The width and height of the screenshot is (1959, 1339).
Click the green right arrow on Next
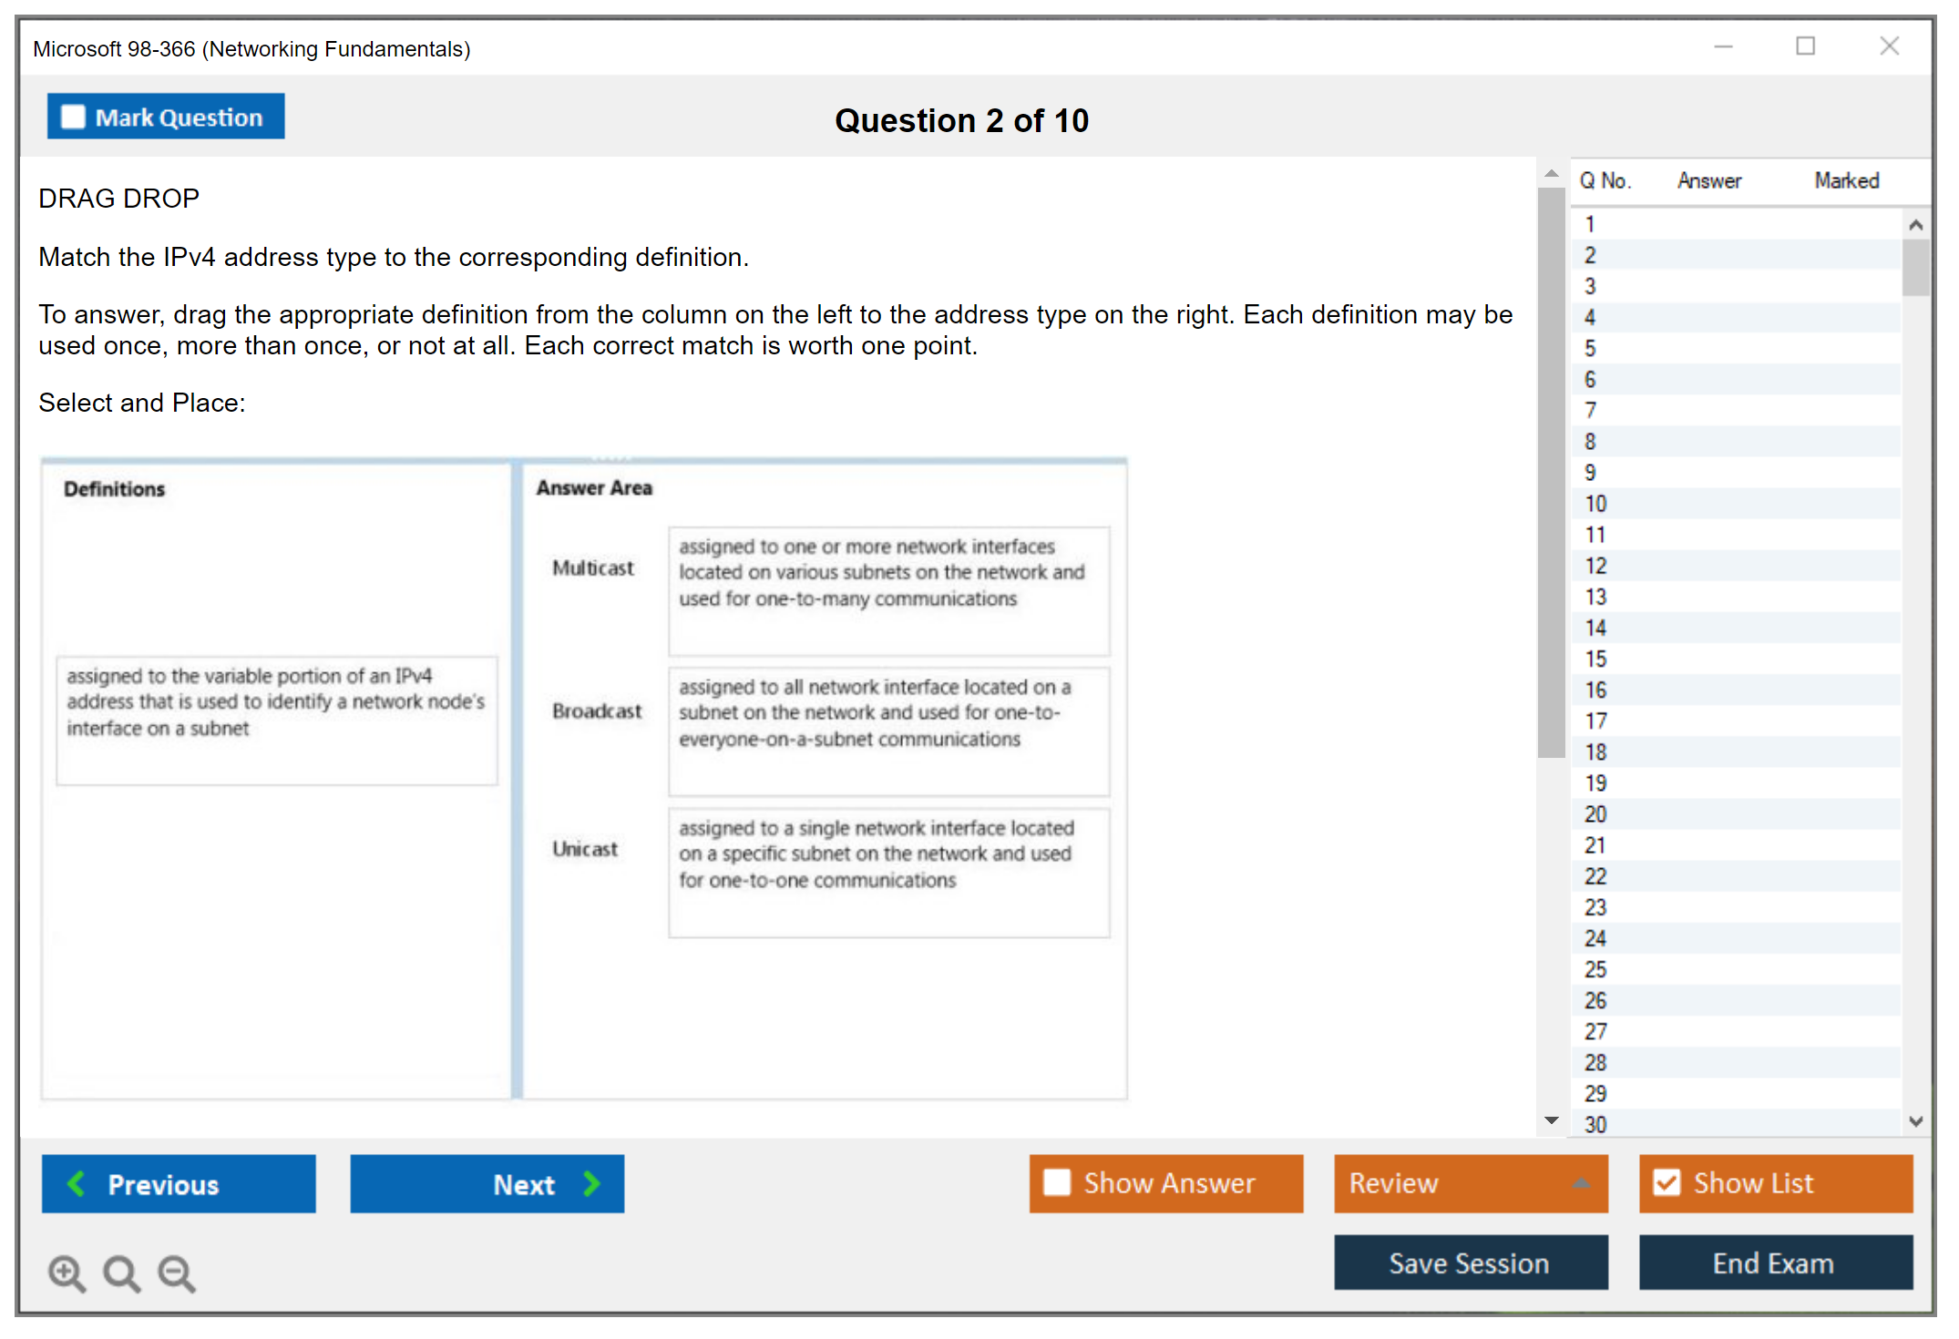pyautogui.click(x=592, y=1183)
